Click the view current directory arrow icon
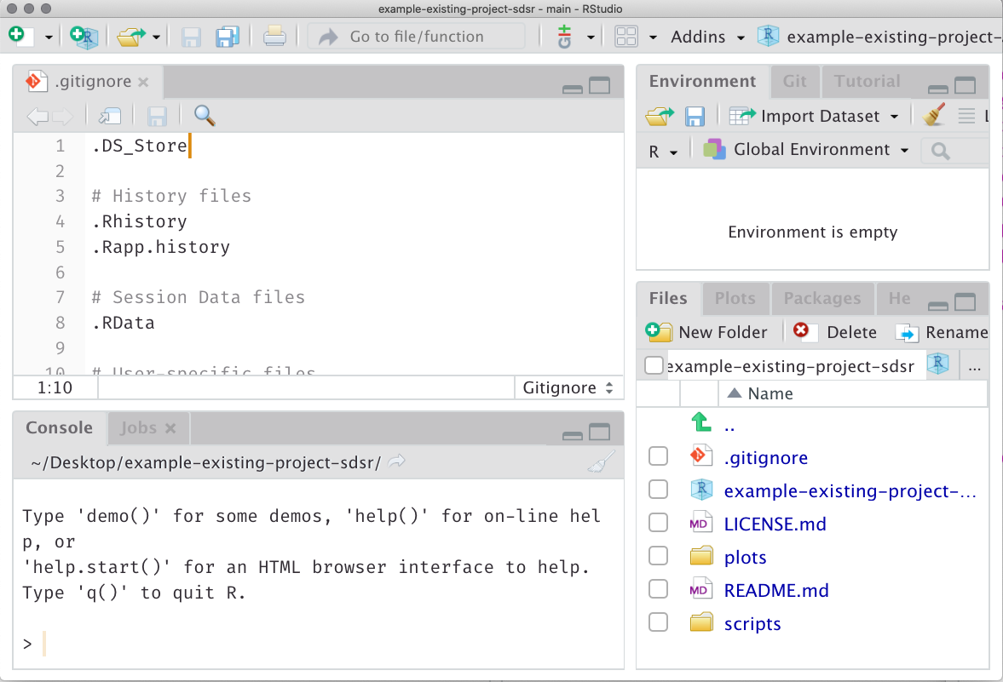The height and width of the screenshot is (682, 1003). coord(396,461)
